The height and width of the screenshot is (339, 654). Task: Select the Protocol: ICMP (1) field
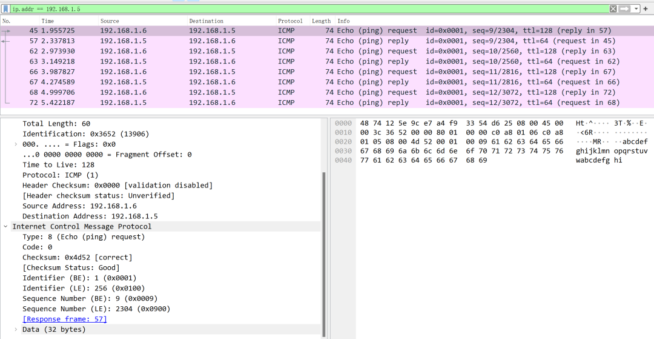click(61, 175)
